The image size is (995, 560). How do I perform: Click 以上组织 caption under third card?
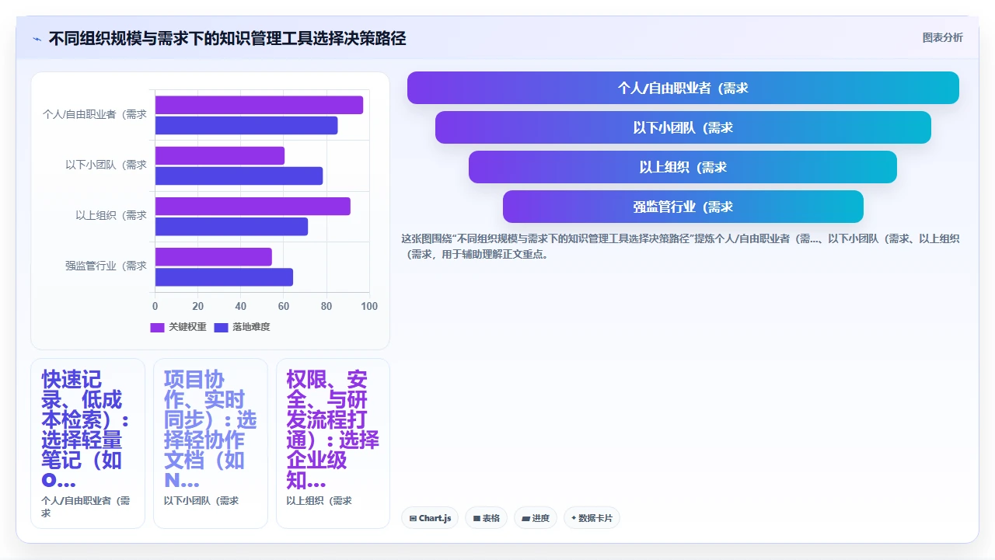click(319, 501)
